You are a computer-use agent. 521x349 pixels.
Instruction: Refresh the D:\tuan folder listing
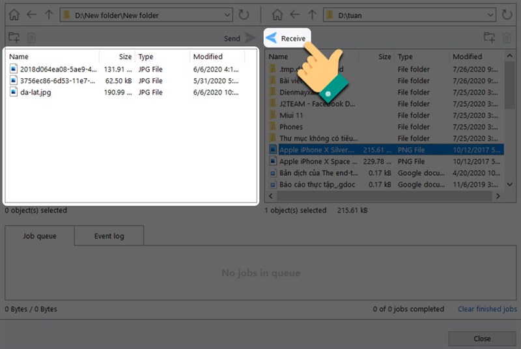pos(507,15)
